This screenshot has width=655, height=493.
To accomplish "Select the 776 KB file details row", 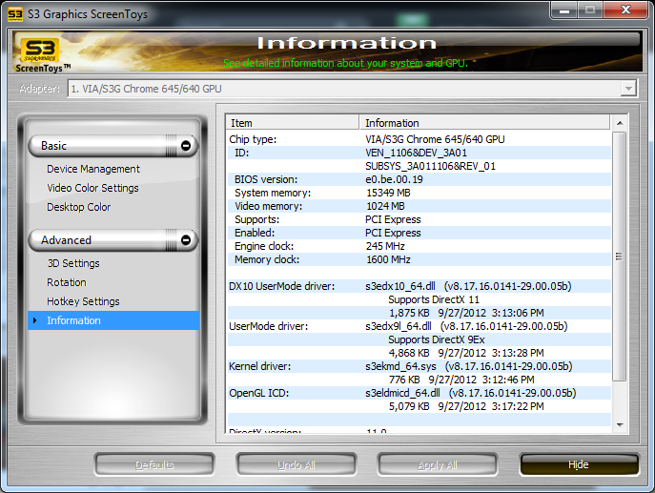I will (x=419, y=380).
